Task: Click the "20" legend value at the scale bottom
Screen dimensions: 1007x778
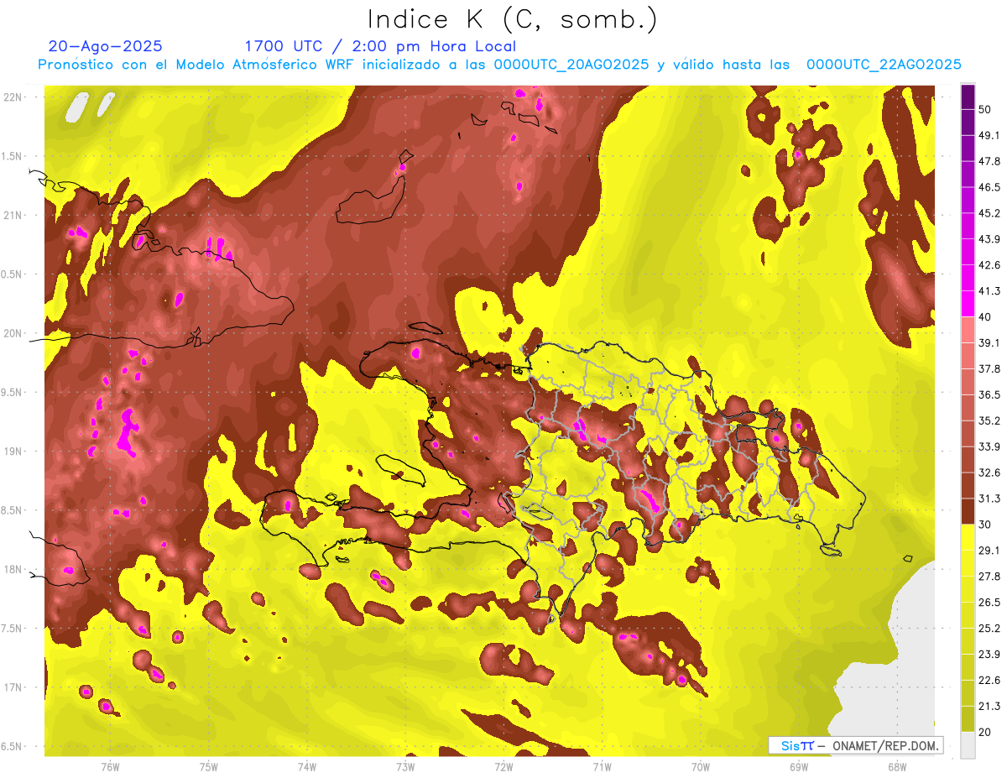Action: tap(986, 732)
